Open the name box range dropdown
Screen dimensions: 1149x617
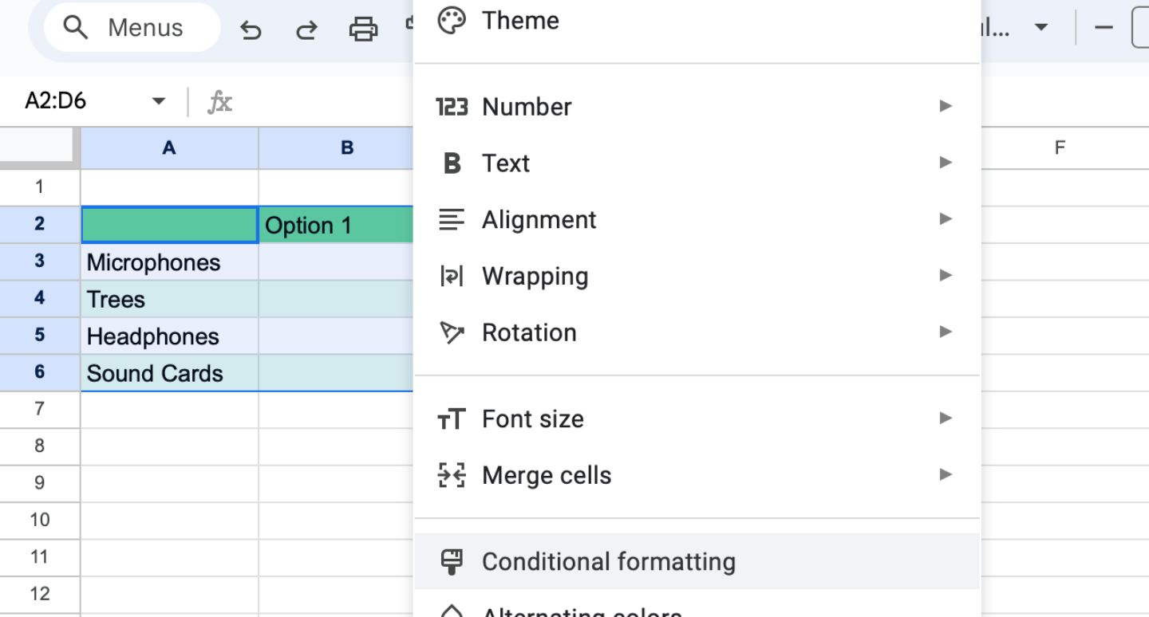158,101
